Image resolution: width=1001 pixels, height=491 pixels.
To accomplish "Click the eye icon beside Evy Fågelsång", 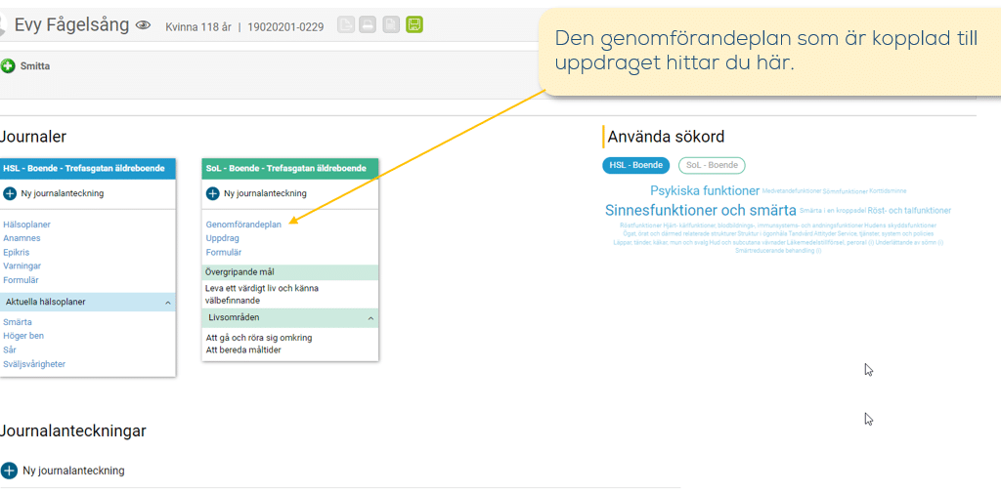I will (x=144, y=25).
